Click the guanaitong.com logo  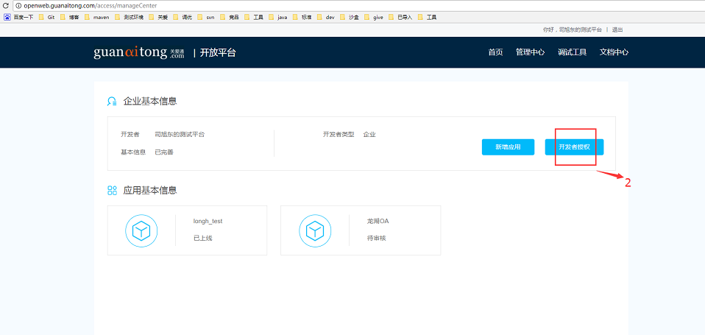(x=139, y=52)
